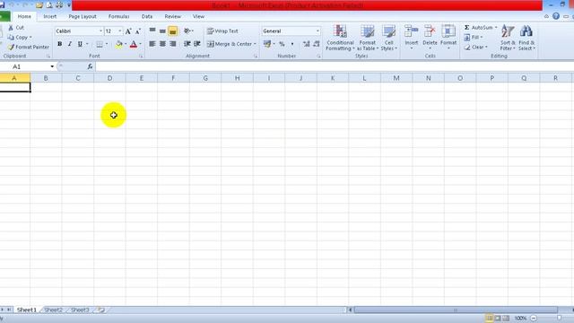This screenshot has height=323, width=574.
Task: Apply accounting number format
Action: [267, 44]
